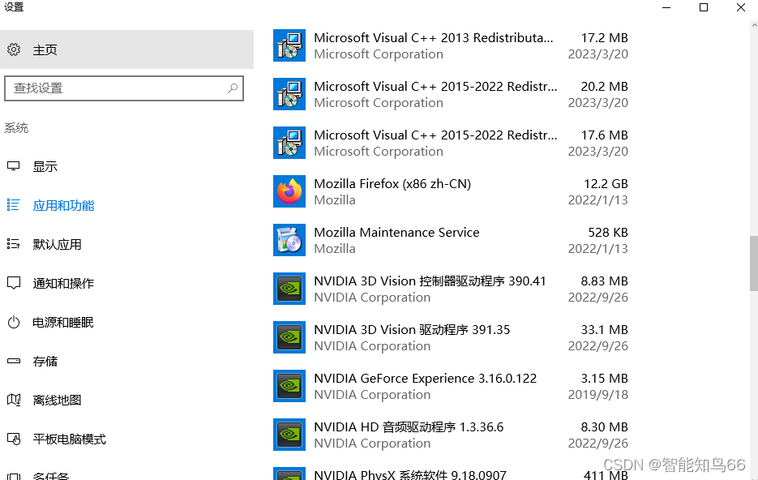Image resolution: width=758 pixels, height=480 pixels.
Task: Click the 33.1 MB size value
Action: coord(604,330)
